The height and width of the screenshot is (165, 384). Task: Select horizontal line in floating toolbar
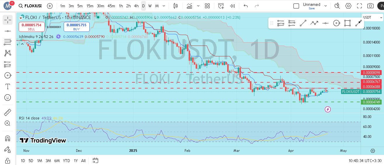(x=325, y=23)
